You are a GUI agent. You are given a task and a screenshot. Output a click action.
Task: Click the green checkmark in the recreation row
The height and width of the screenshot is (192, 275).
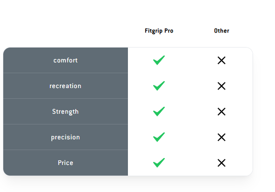click(159, 86)
